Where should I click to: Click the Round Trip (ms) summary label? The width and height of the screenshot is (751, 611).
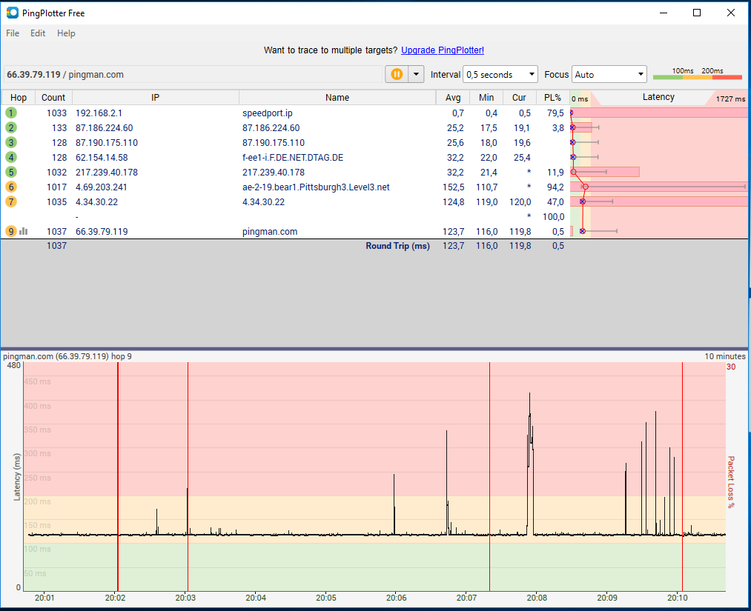pos(397,246)
